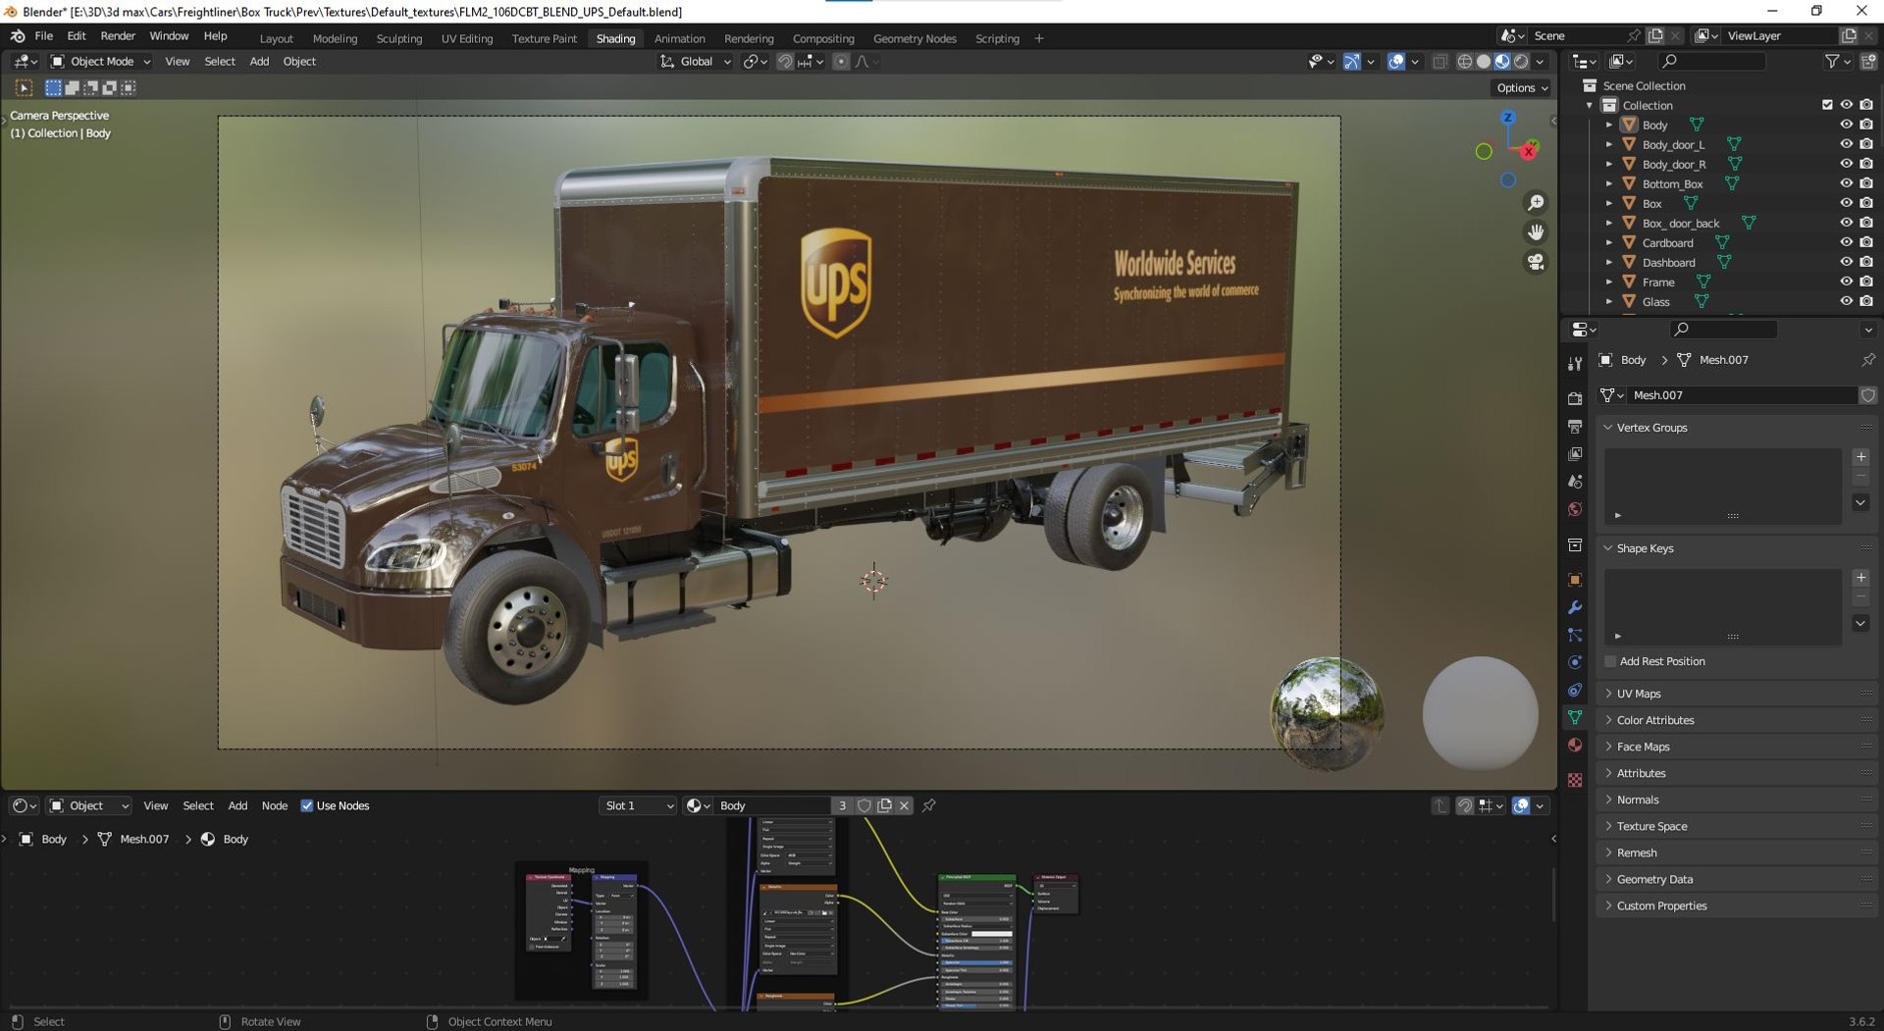The height and width of the screenshot is (1031, 1884).
Task: Click the pan view hand gizmo
Action: [1536, 232]
